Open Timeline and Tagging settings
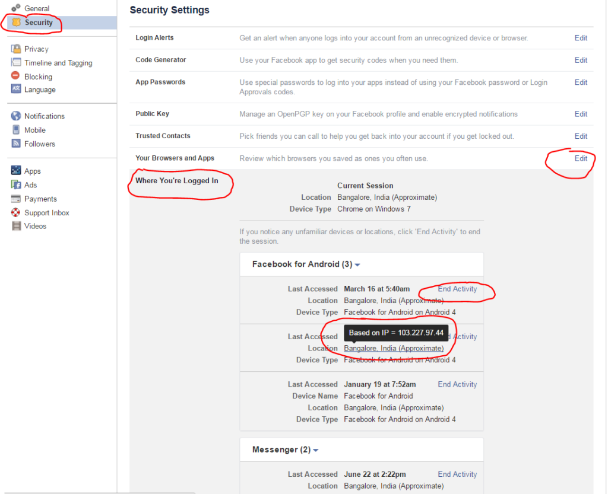This screenshot has width=608, height=494. tap(58, 63)
